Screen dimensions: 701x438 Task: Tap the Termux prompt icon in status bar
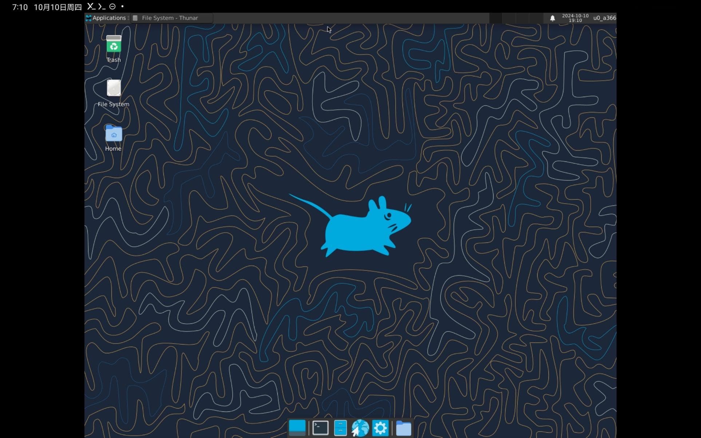[102, 7]
